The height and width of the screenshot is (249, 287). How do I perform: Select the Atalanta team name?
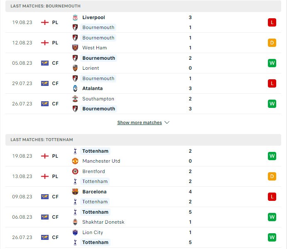(93, 88)
